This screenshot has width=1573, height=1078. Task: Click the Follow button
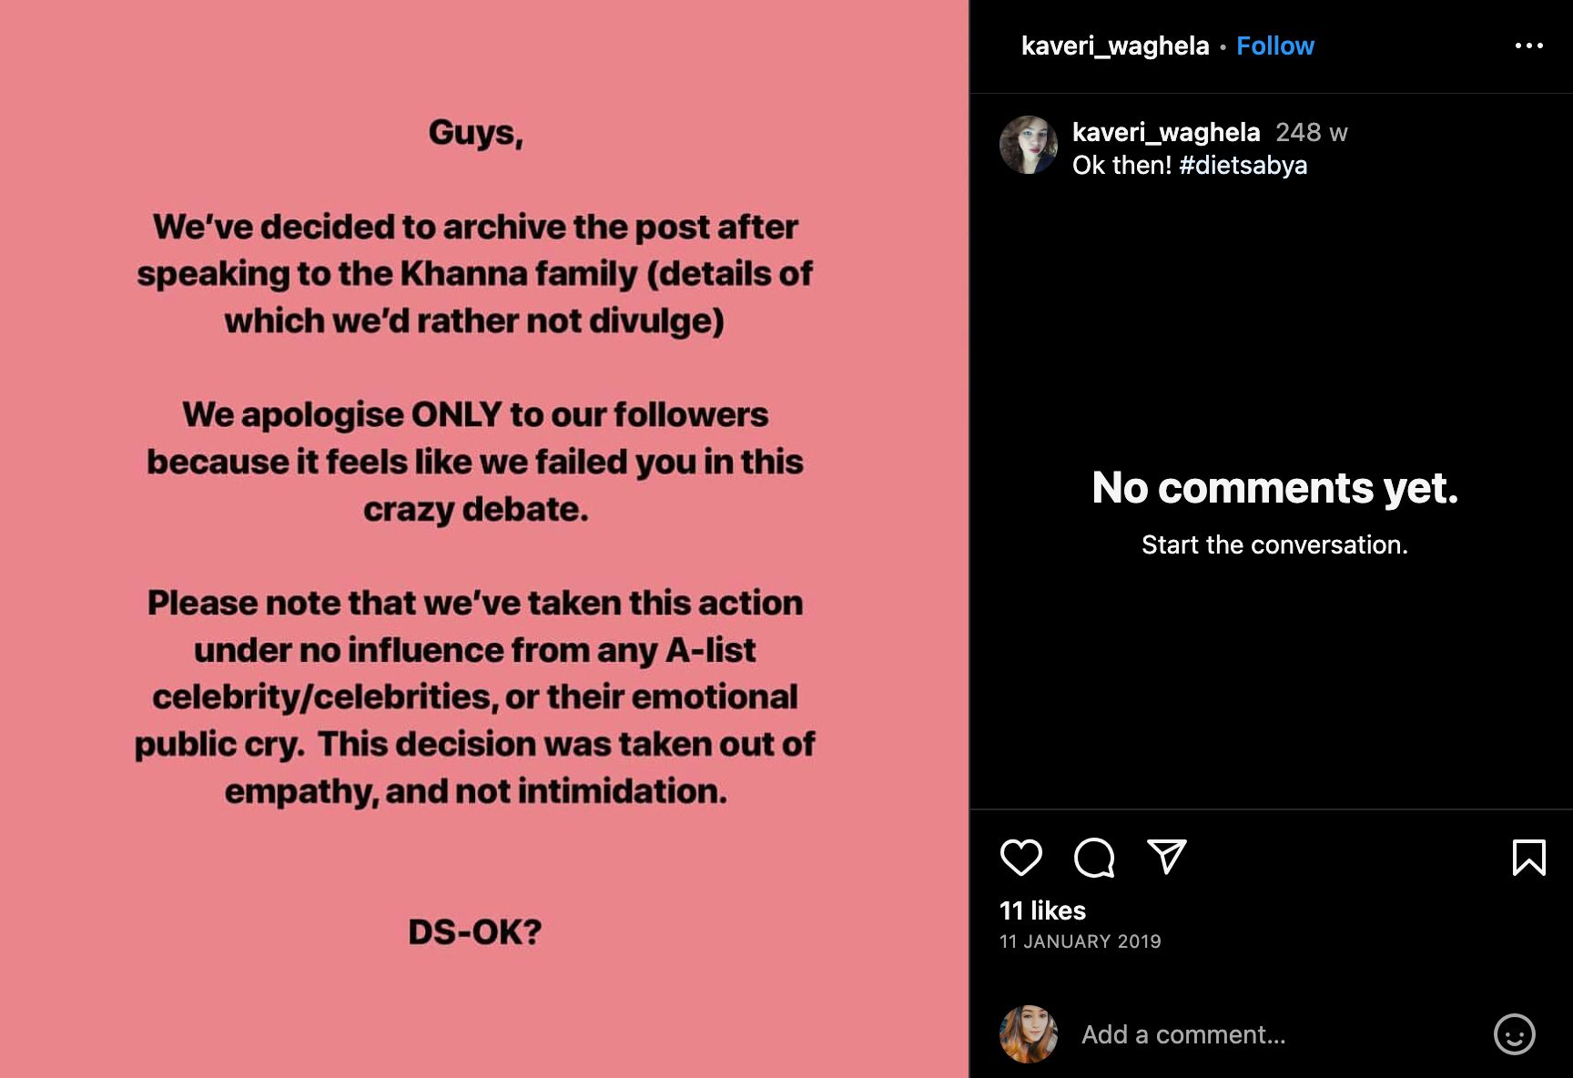[x=1274, y=46]
